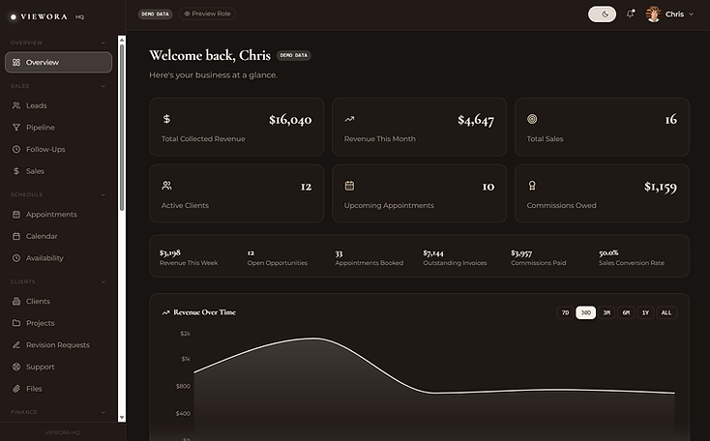710x441 pixels.
Task: Click the $16,040 revenue value
Action: point(290,120)
